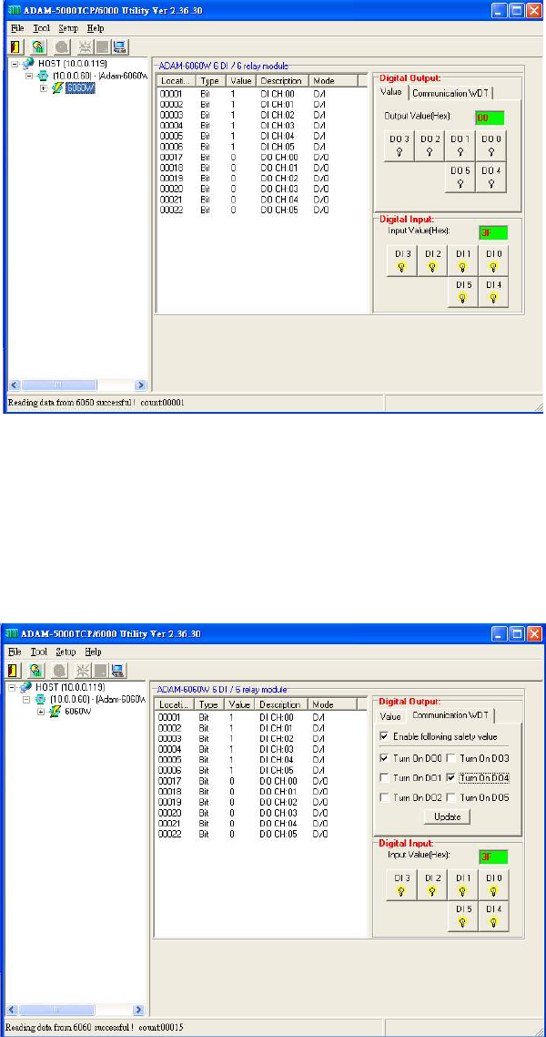Check the Turn On DO5 checkbox
Screen dimensions: 546x1037
click(451, 797)
